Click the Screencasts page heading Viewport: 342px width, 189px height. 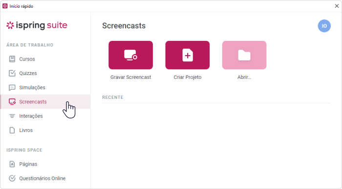124,26
